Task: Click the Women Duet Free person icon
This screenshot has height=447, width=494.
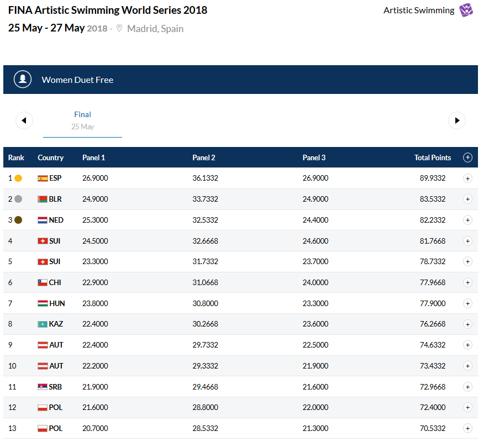Action: point(23,80)
